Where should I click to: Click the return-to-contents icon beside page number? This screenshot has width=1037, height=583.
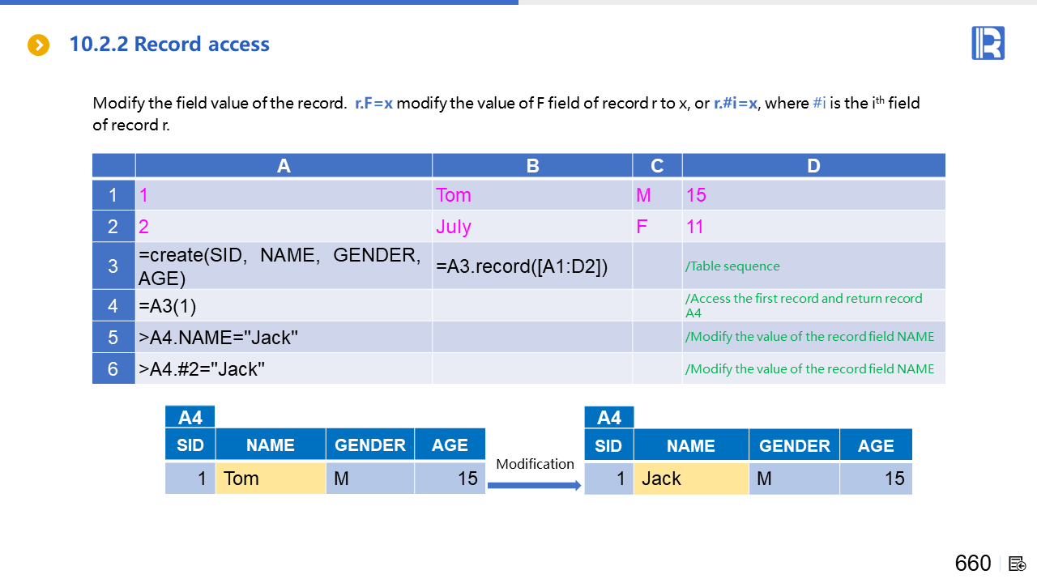pos(1018,564)
